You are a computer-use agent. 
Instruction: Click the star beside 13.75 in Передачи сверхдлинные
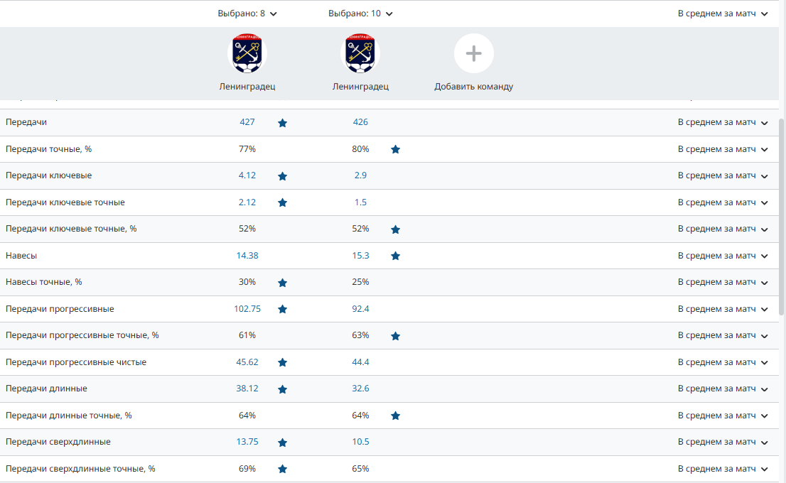[x=282, y=443]
